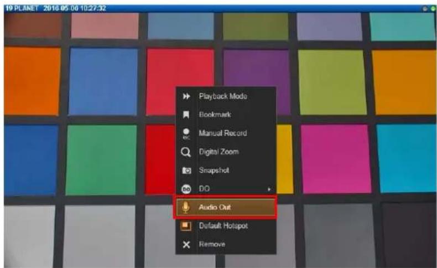Take a Snapshot via menu

226,170
